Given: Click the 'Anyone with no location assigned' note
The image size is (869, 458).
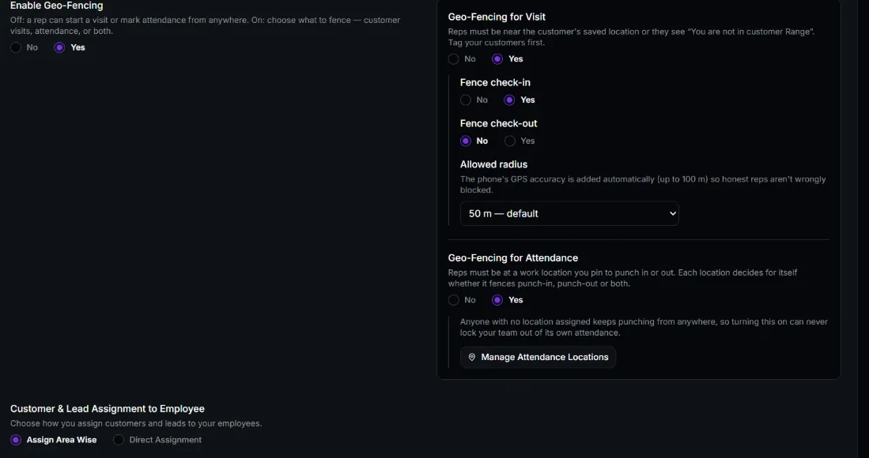Looking at the screenshot, I should point(644,328).
